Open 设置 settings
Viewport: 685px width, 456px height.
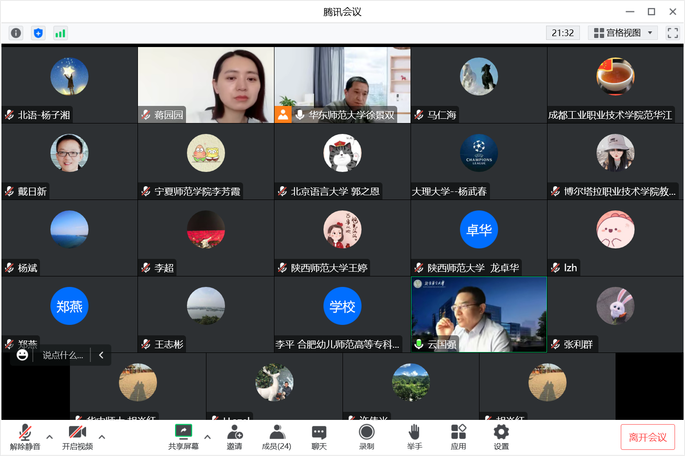(x=501, y=437)
